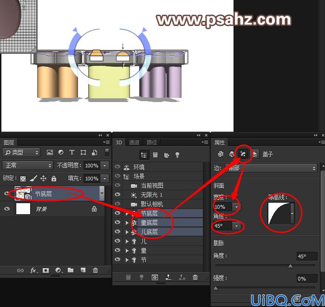Open the 正常 blend mode dropdown

27,165
